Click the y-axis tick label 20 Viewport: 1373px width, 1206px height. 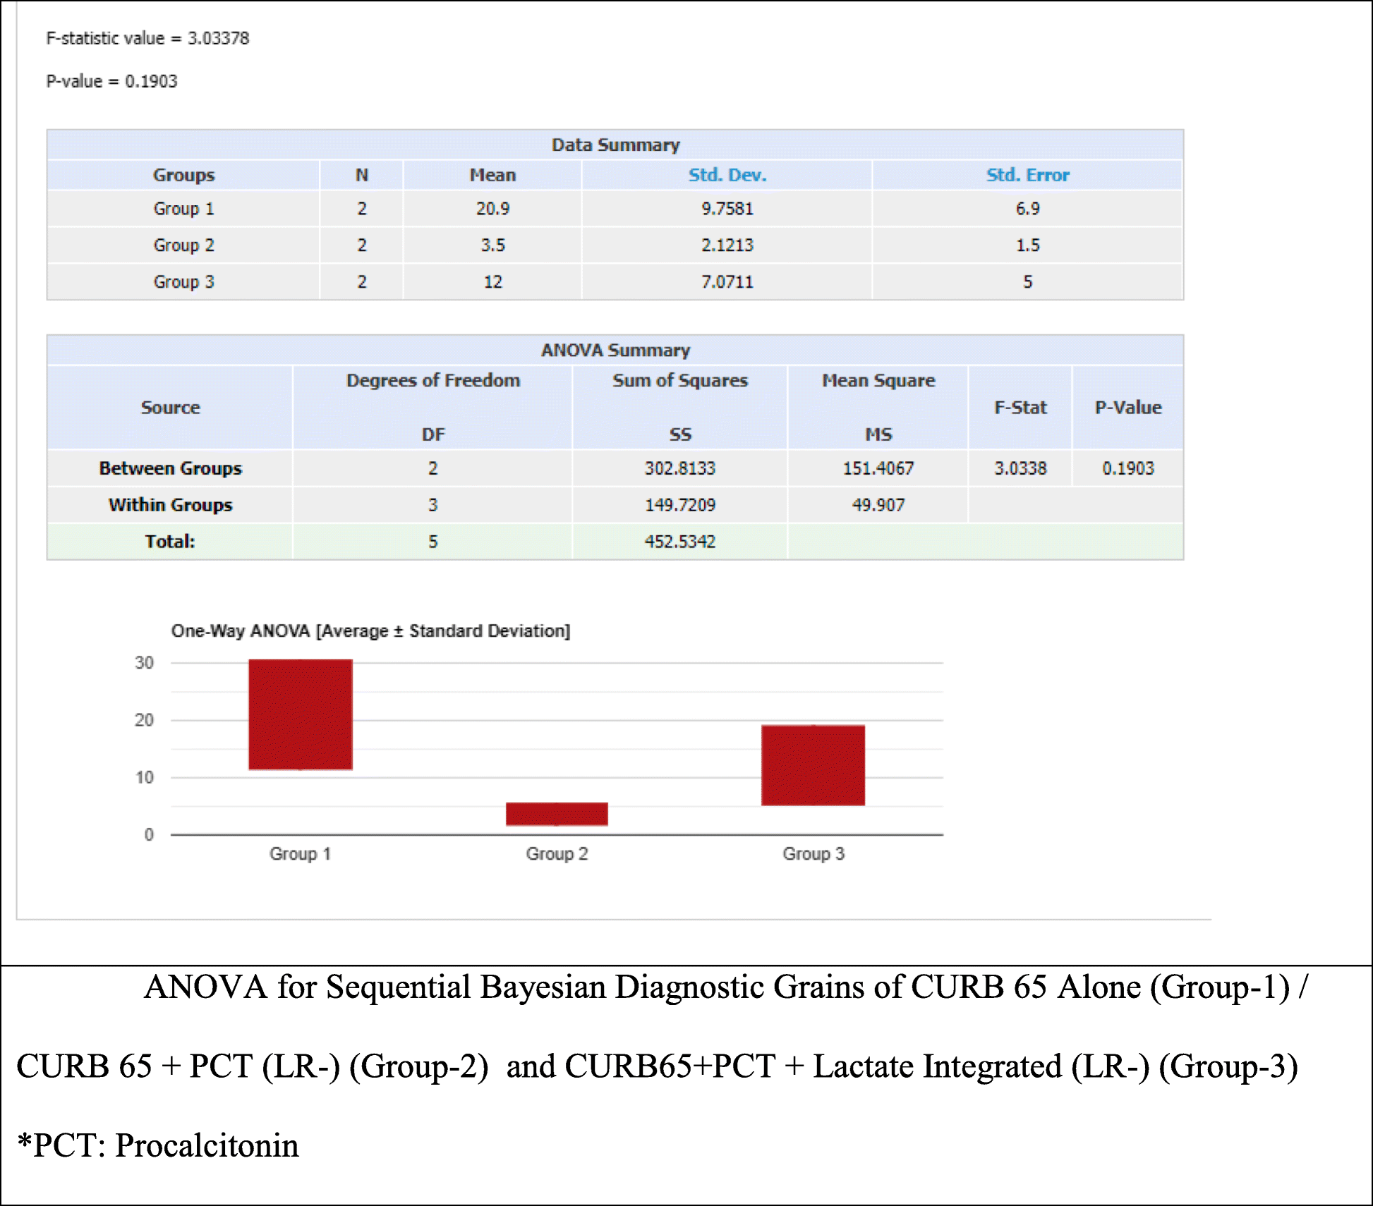click(144, 720)
